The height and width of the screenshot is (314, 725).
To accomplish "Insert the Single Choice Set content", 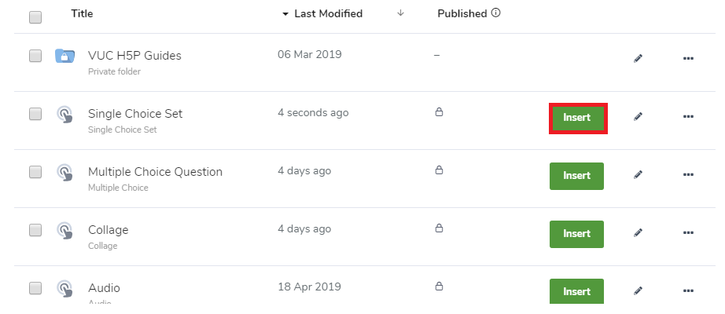I will pyautogui.click(x=578, y=119).
